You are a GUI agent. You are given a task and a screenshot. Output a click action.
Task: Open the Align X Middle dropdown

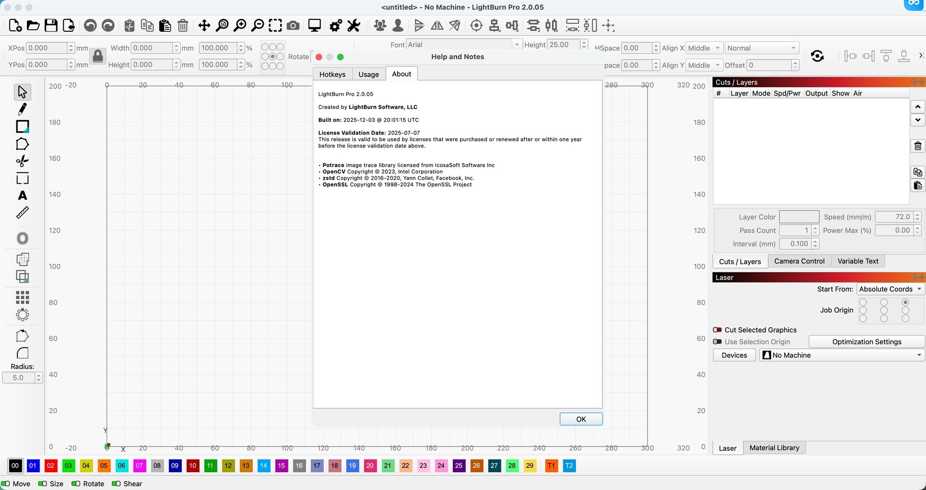click(x=704, y=48)
